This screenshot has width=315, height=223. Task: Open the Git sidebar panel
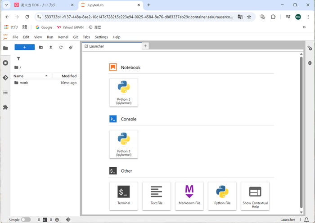click(x=5, y=78)
